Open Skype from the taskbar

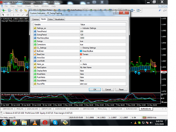pyautogui.click(x=55, y=122)
